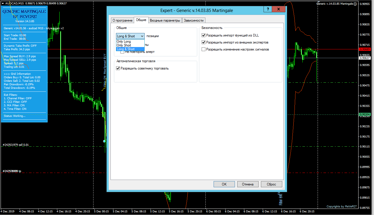
Task: Click 1. Channel Filter: OFF text
Action: 18,98
